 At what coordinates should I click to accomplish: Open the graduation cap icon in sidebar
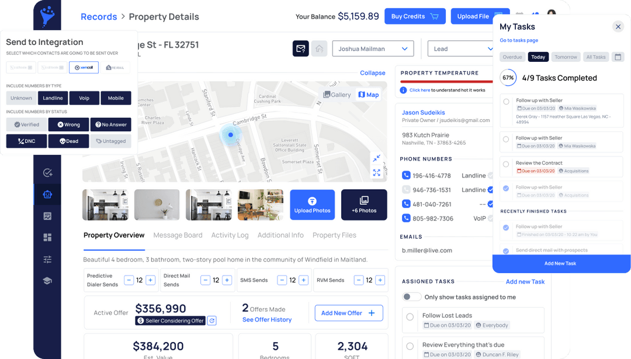(47, 281)
